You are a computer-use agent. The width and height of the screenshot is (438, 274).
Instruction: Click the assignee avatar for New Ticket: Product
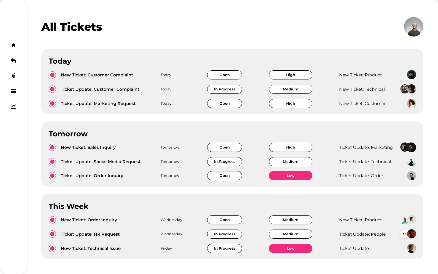(412, 75)
